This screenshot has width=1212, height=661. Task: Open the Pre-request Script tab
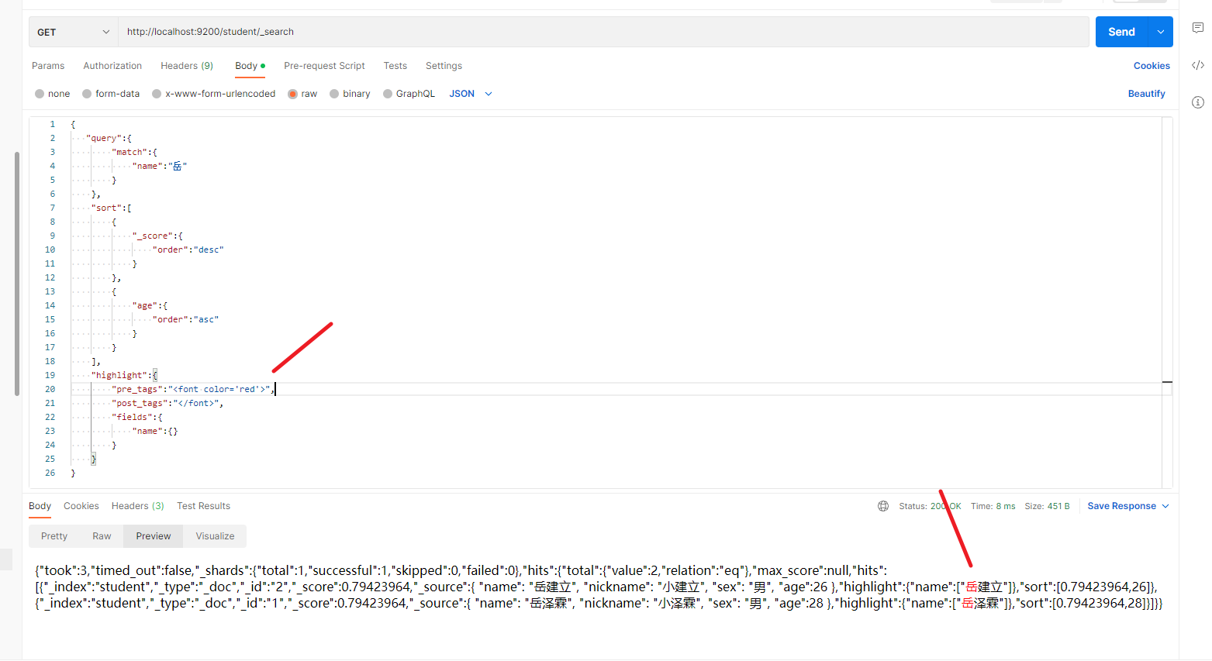(324, 66)
